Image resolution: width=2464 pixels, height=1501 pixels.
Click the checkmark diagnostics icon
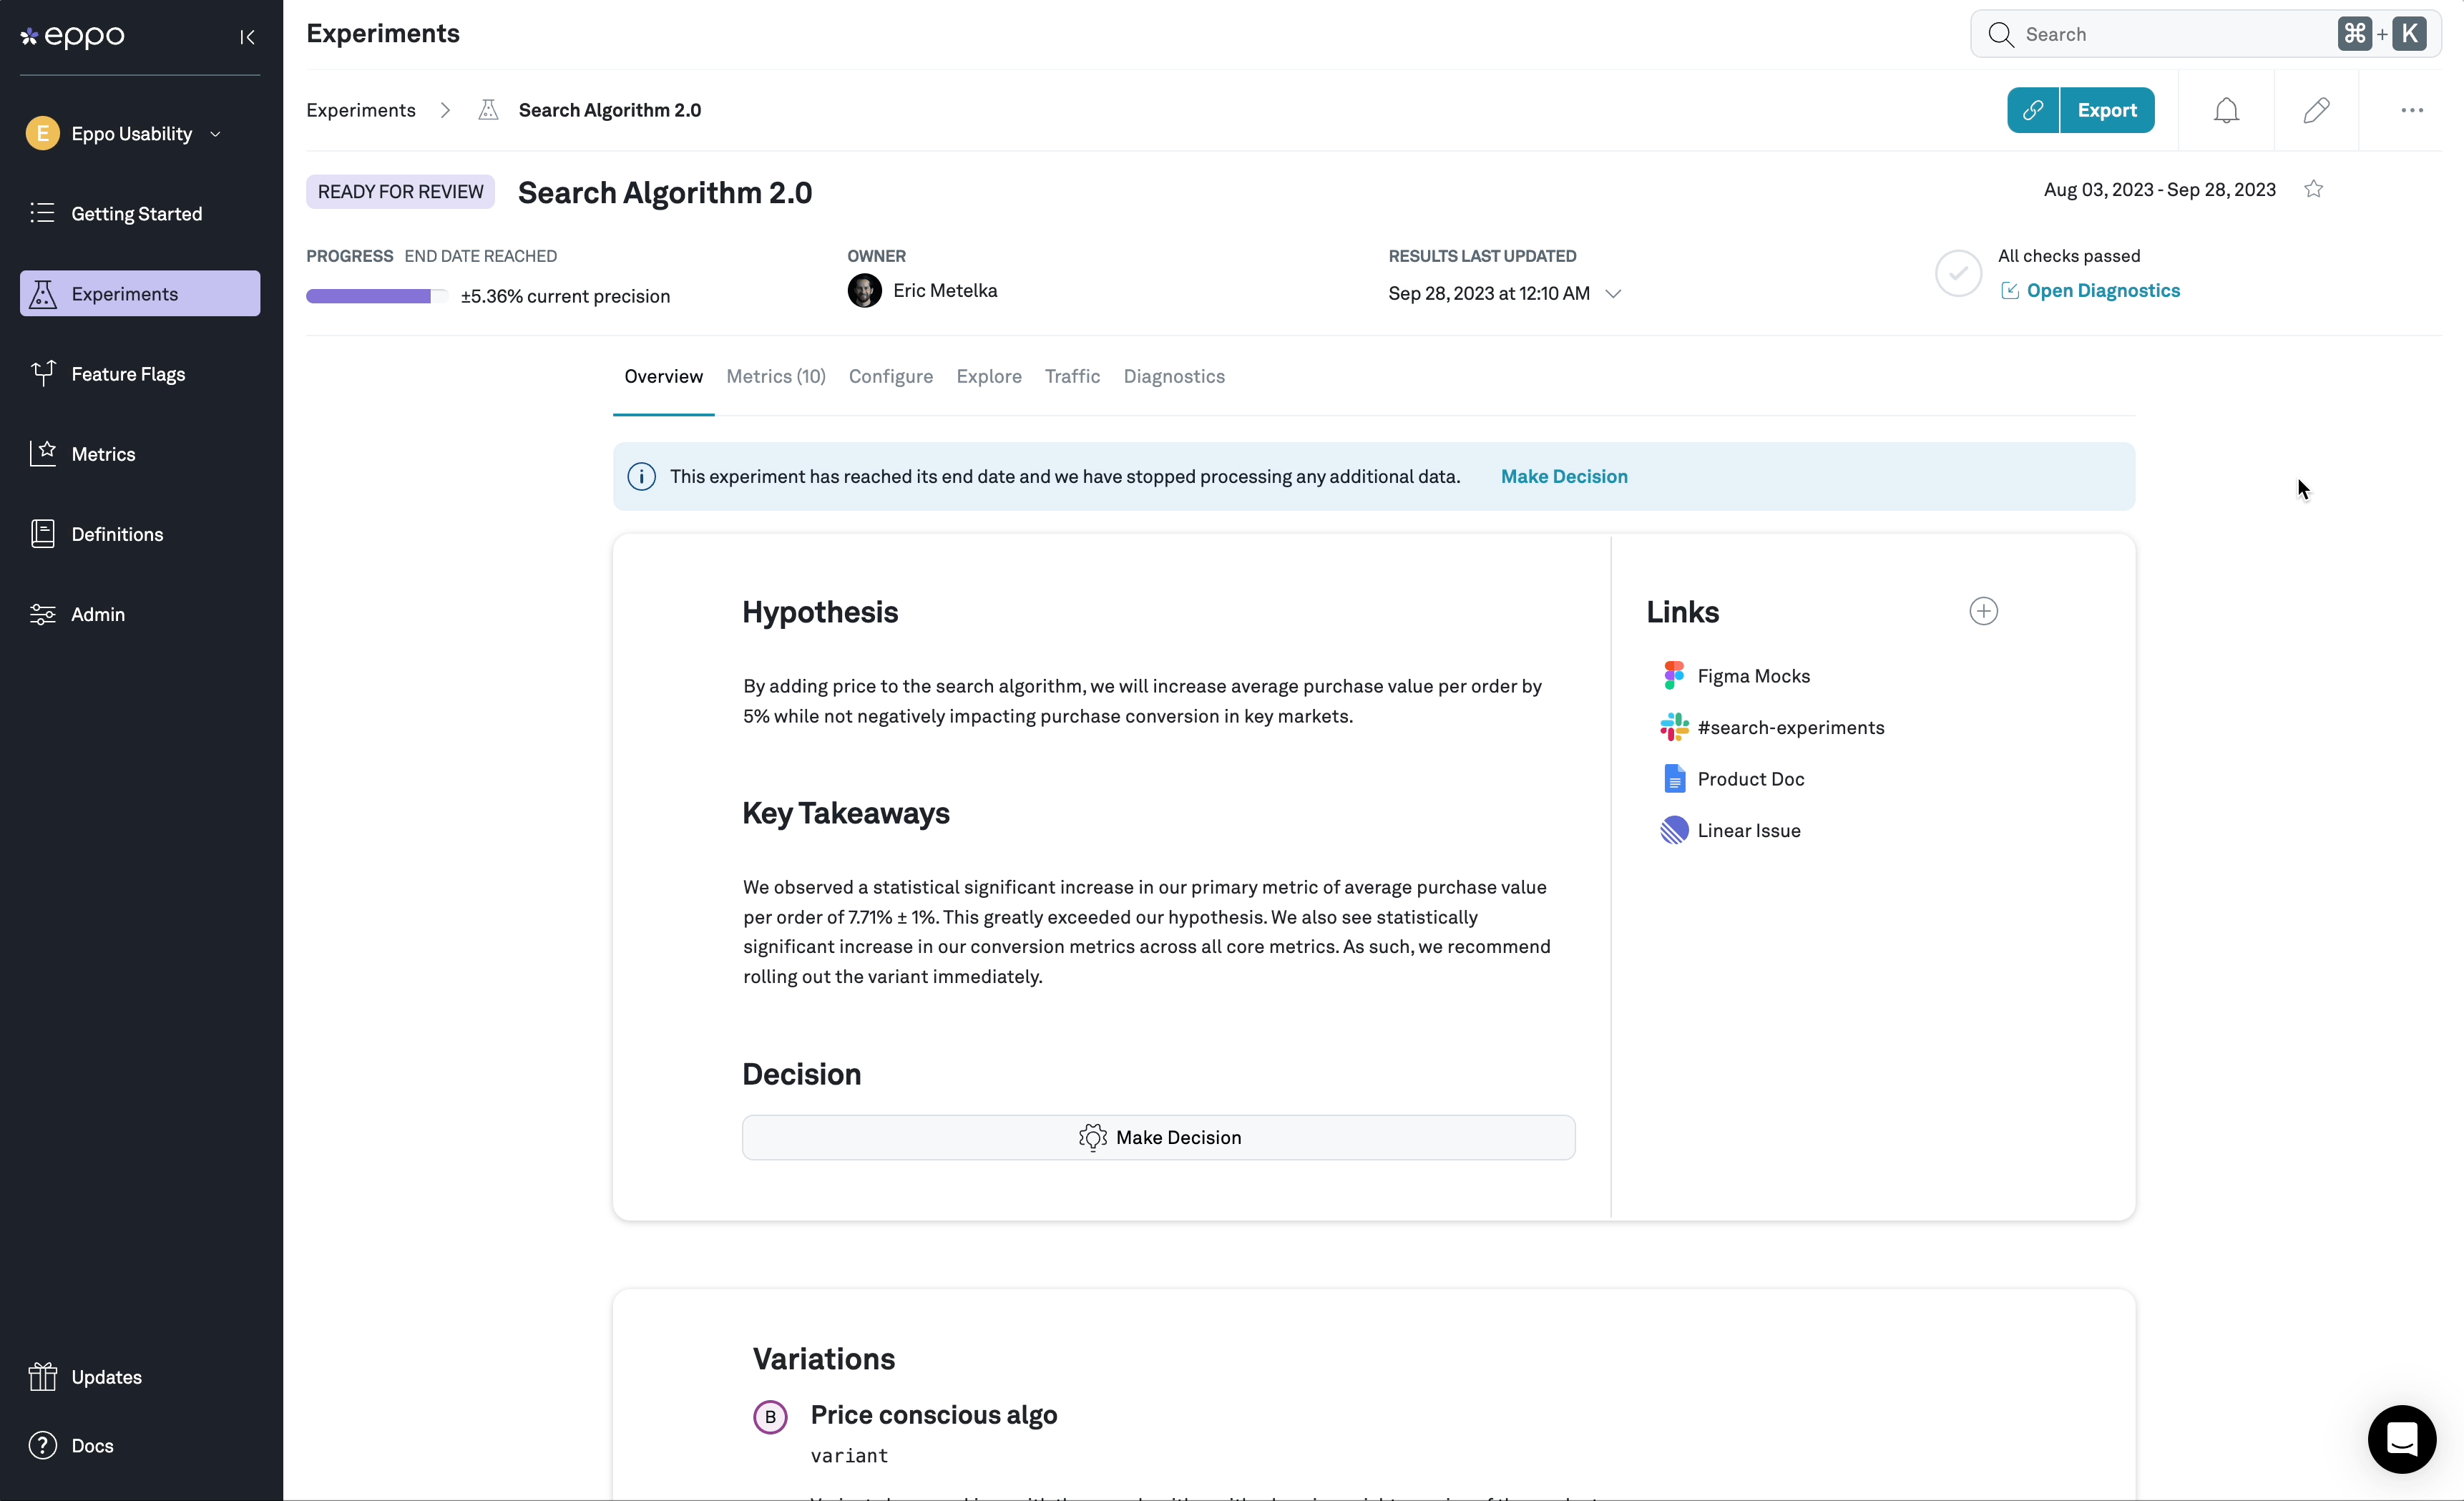click(1957, 273)
